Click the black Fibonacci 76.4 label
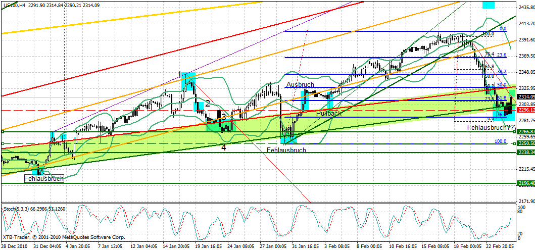The image size is (535, 250). (x=490, y=54)
